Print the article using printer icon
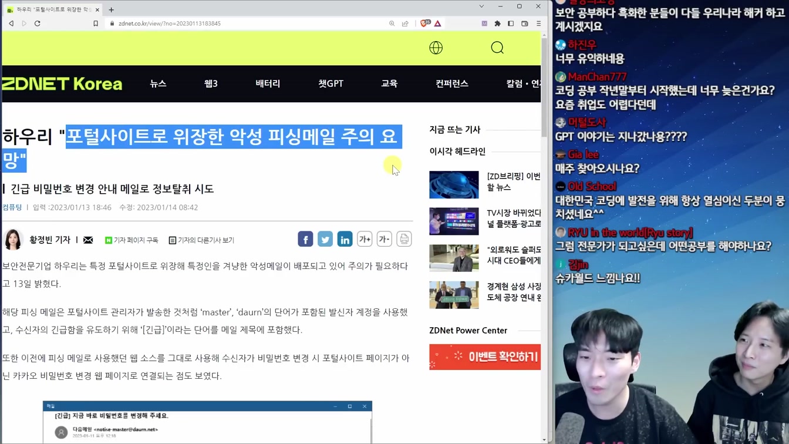 (x=404, y=239)
